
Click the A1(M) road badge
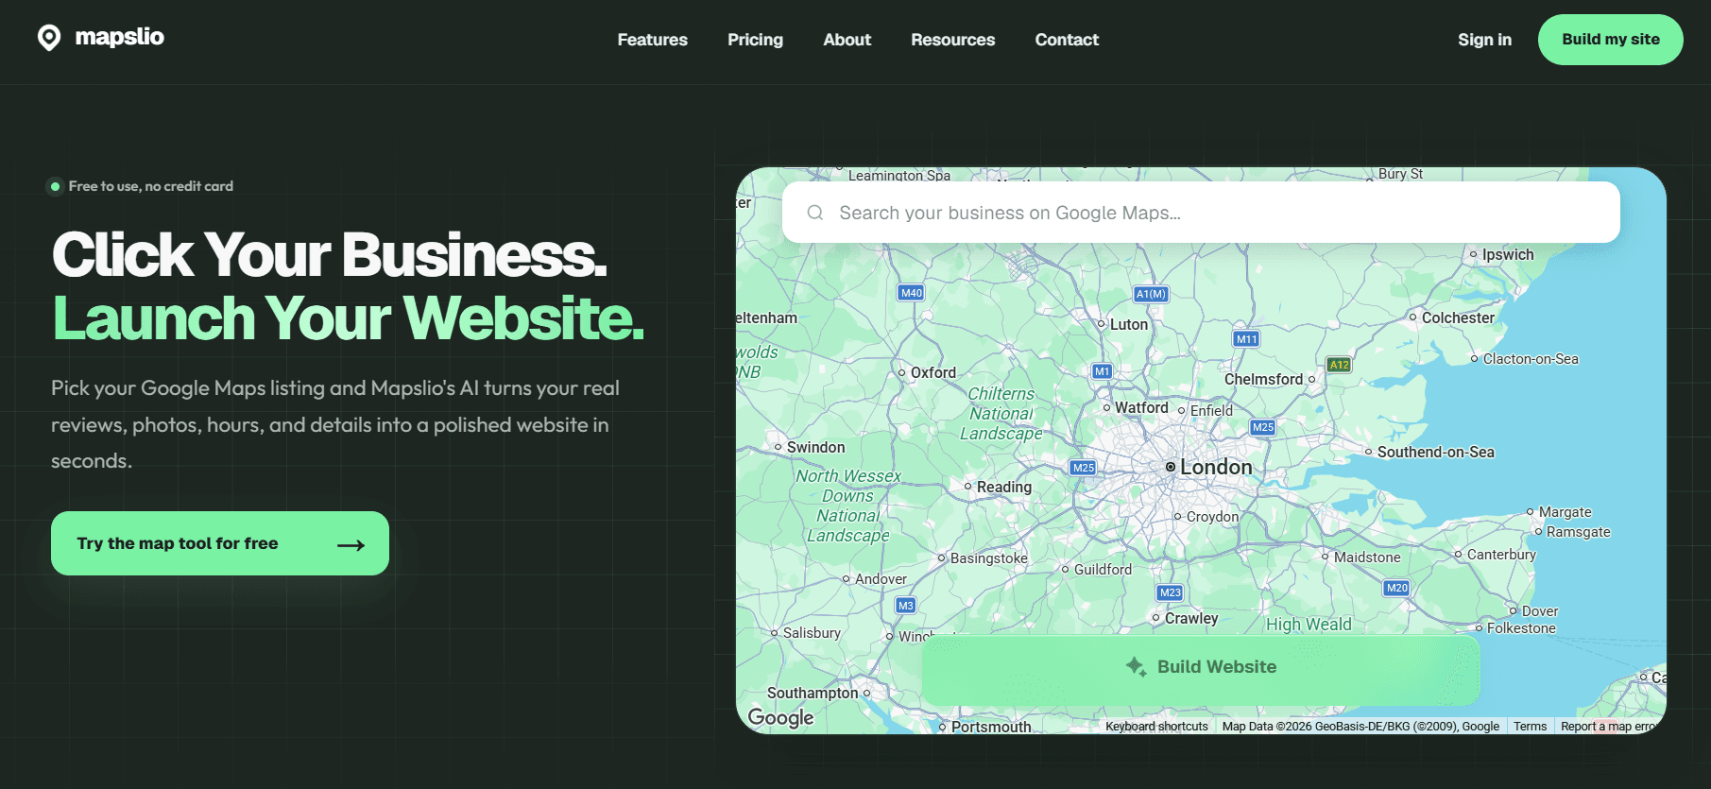(x=1151, y=294)
